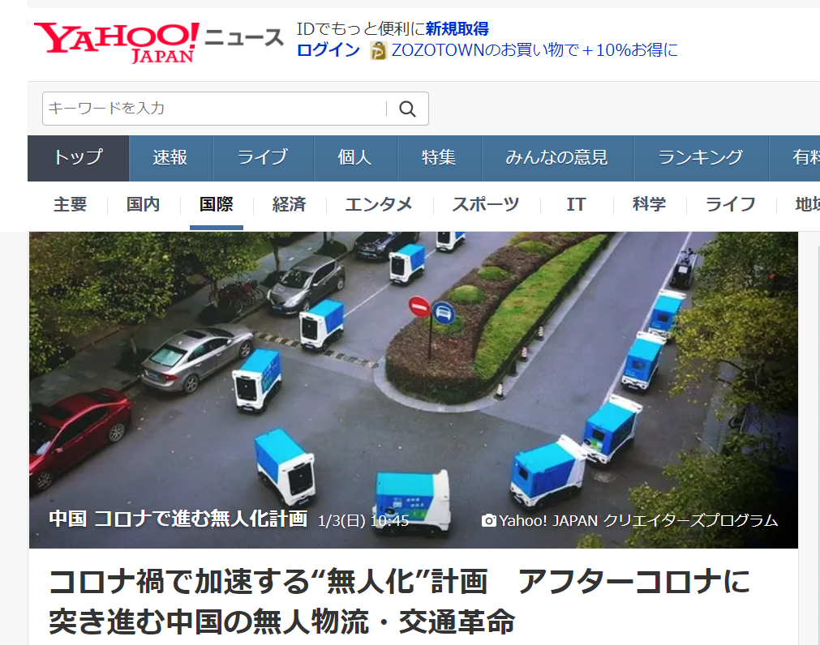Open the ランキング tab

tap(701, 158)
